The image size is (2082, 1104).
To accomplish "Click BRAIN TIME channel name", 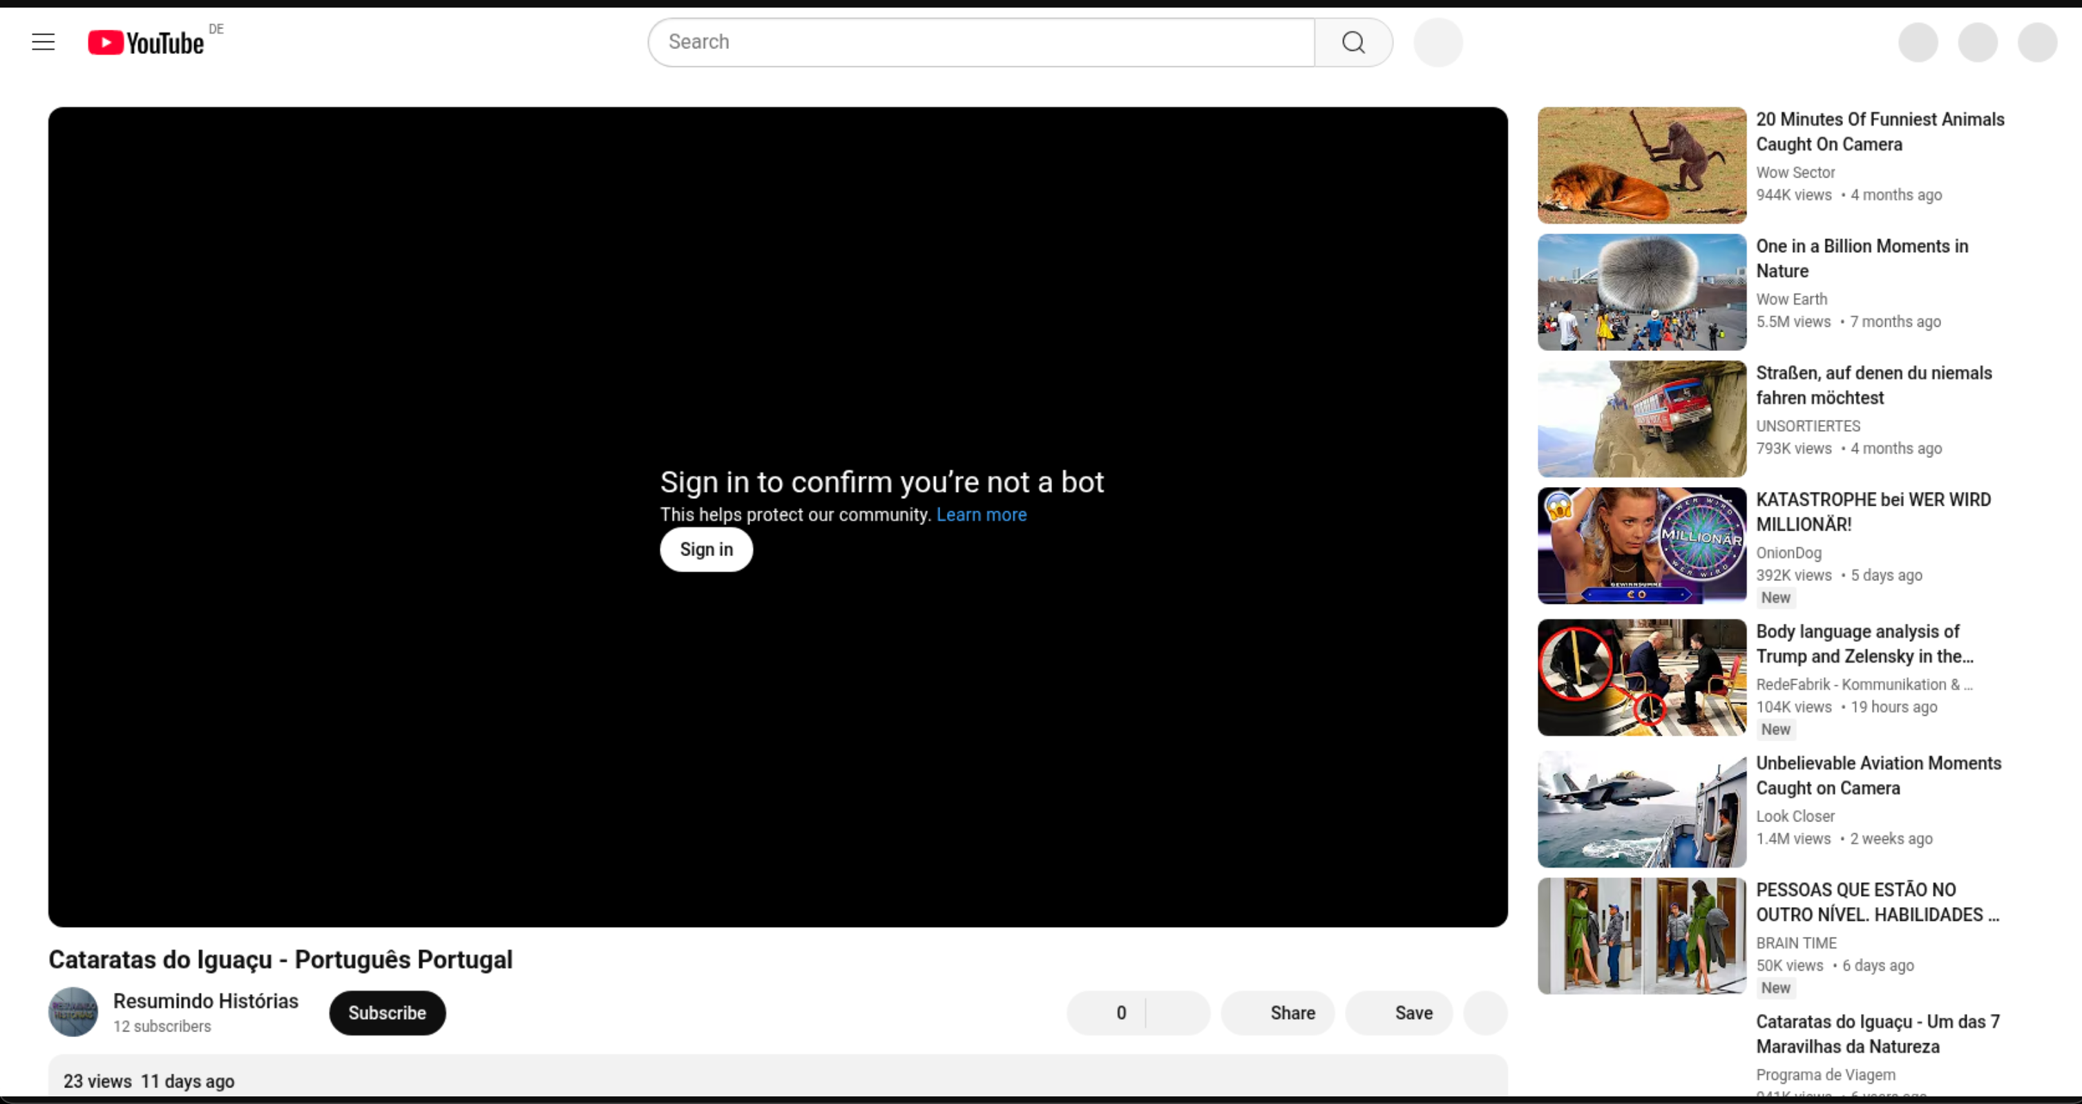I will click(1796, 943).
